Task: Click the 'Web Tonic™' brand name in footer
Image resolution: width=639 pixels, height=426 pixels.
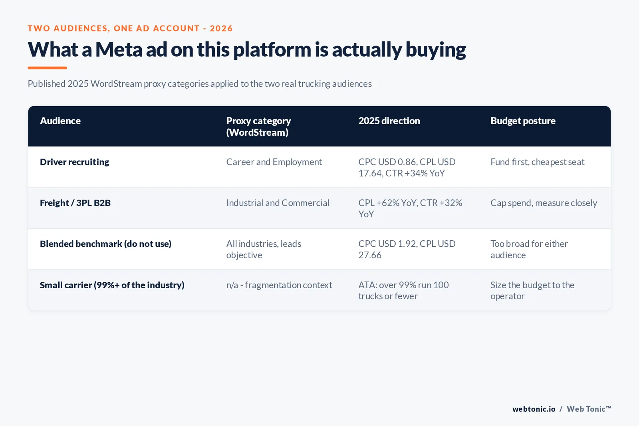Action: pos(589,409)
